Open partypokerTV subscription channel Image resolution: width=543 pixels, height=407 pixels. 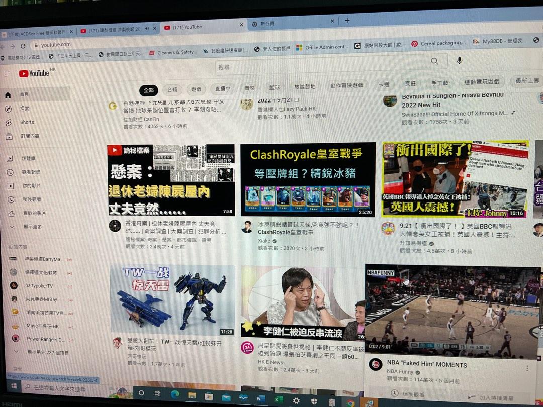point(40,286)
